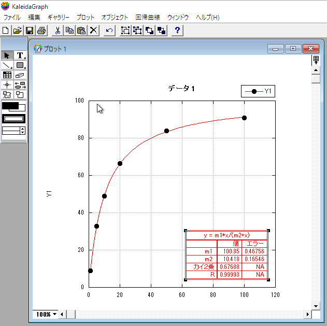Click the R value 0.99993
This screenshot has width=327, height=326.
pyautogui.click(x=230, y=275)
